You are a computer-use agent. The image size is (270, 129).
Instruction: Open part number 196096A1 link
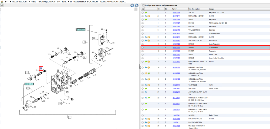point(176,116)
